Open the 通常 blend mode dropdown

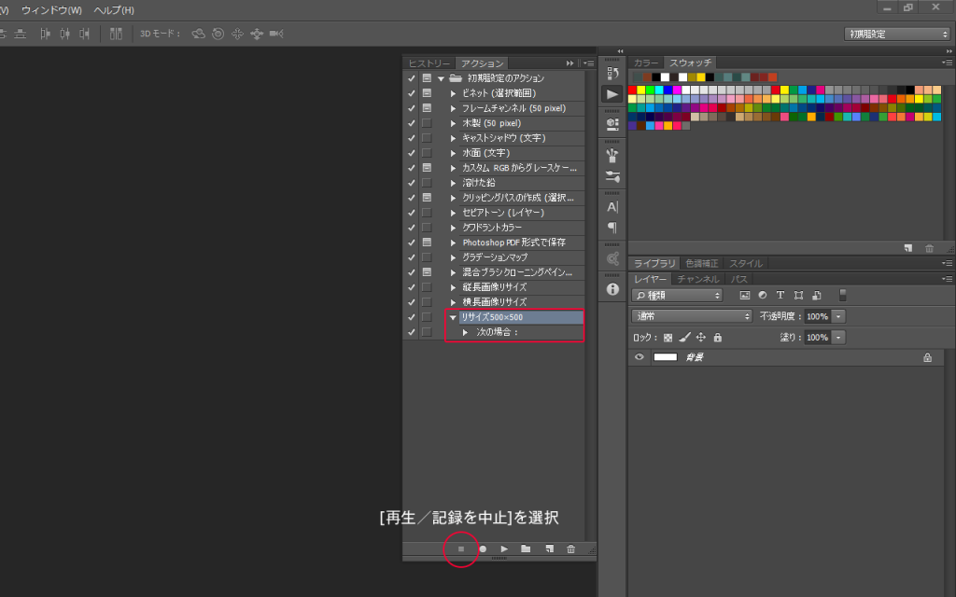point(692,316)
